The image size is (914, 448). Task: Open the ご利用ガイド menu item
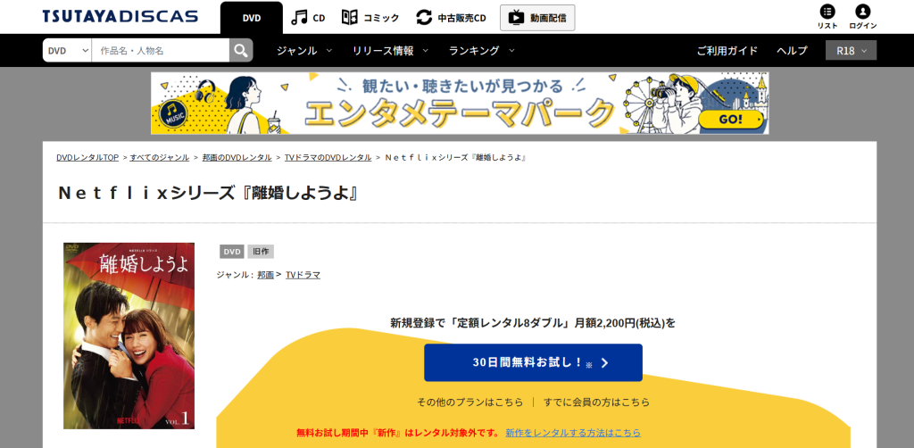(727, 51)
